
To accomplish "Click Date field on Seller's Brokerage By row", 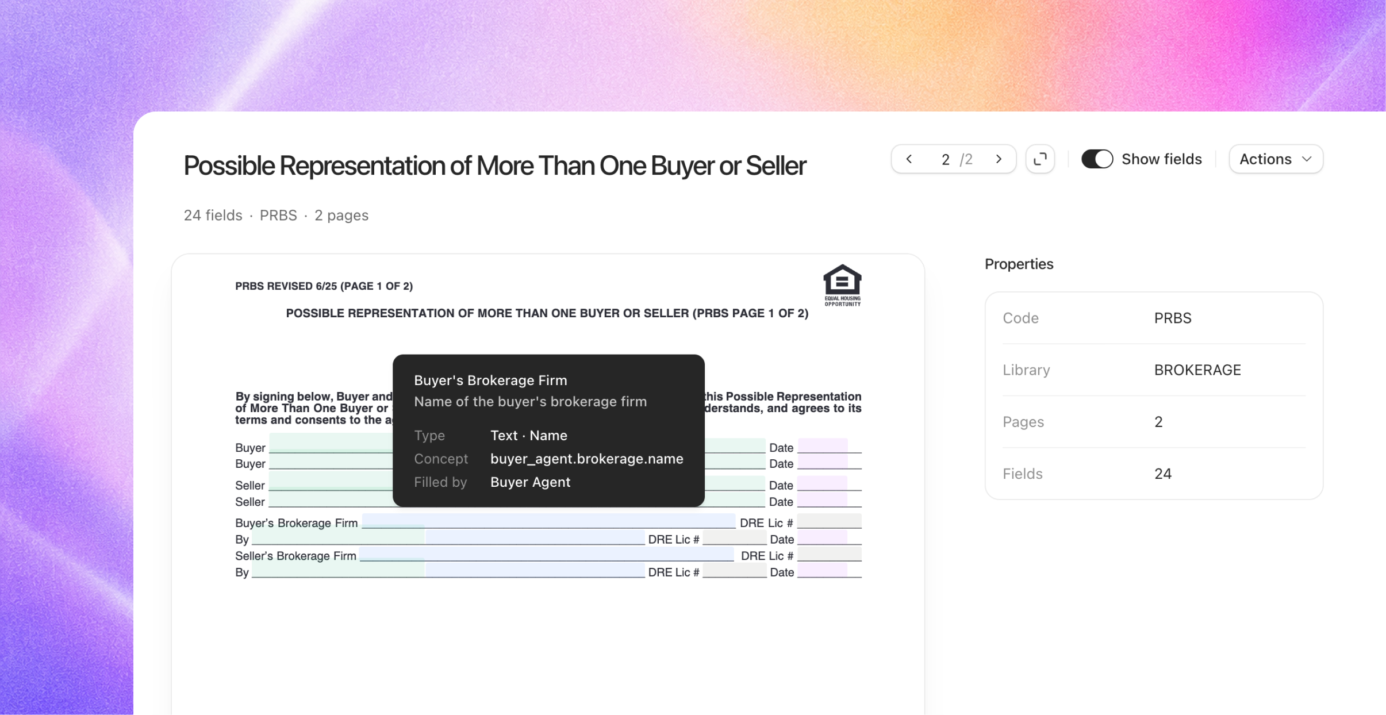I will tap(823, 570).
